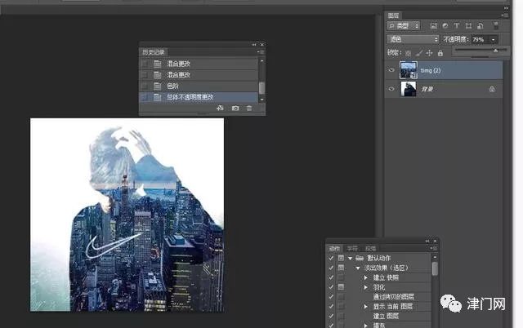The height and width of the screenshot is (328, 523).
Task: Open the opacity 79% dropdown arrow
Action: pyautogui.click(x=494, y=38)
